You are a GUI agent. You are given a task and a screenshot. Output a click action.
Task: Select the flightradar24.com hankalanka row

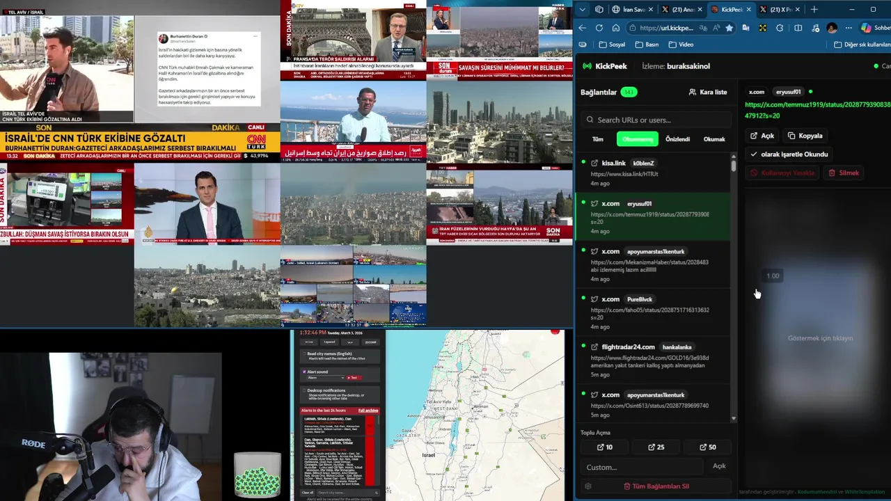click(652, 360)
